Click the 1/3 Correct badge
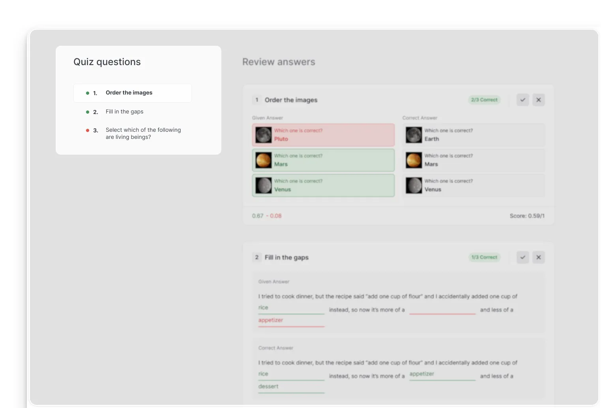 [484, 257]
